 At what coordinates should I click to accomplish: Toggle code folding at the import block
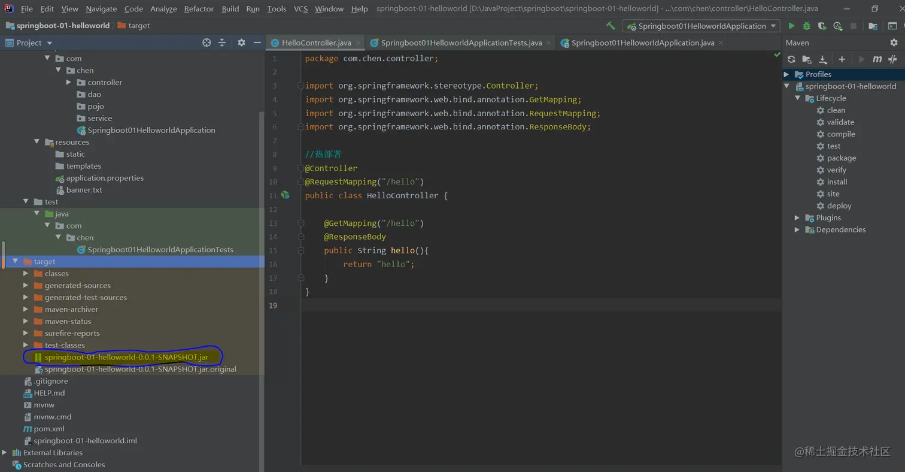pyautogui.click(x=300, y=86)
